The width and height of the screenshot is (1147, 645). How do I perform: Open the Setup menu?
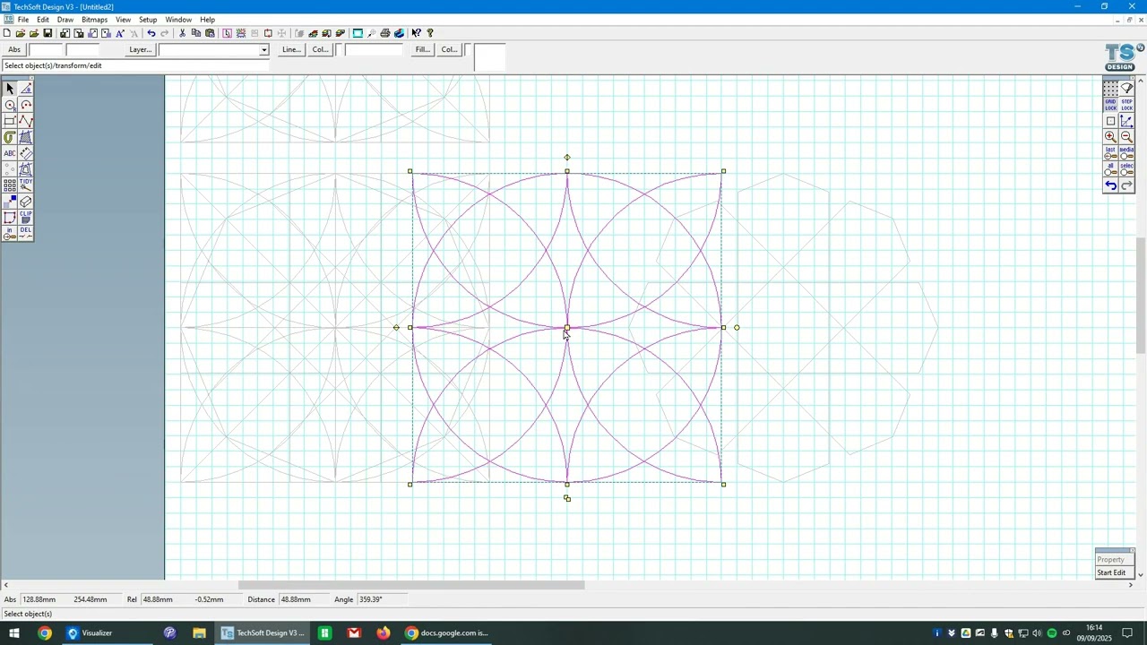pos(148,20)
